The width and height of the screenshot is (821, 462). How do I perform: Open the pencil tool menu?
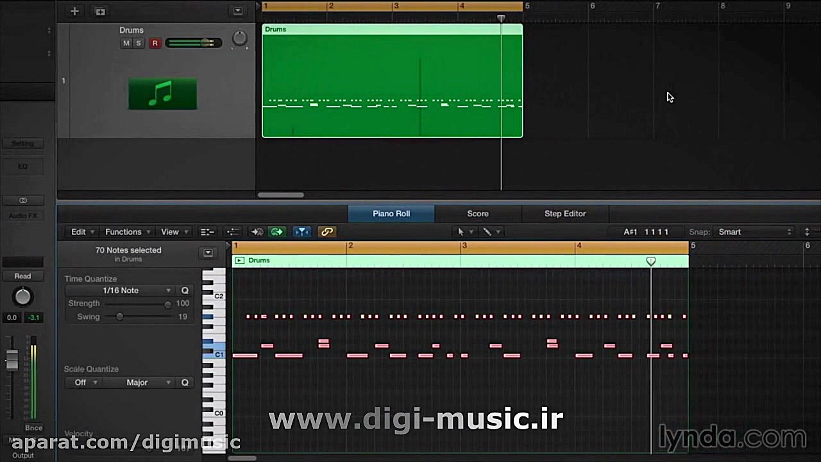coord(491,232)
